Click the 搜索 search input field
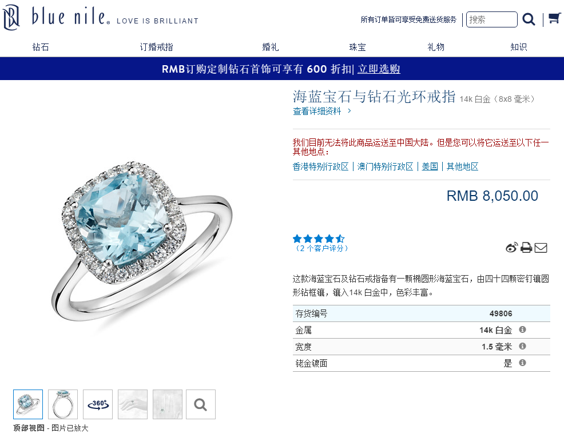Image resolution: width=564 pixels, height=437 pixels. coord(492,19)
